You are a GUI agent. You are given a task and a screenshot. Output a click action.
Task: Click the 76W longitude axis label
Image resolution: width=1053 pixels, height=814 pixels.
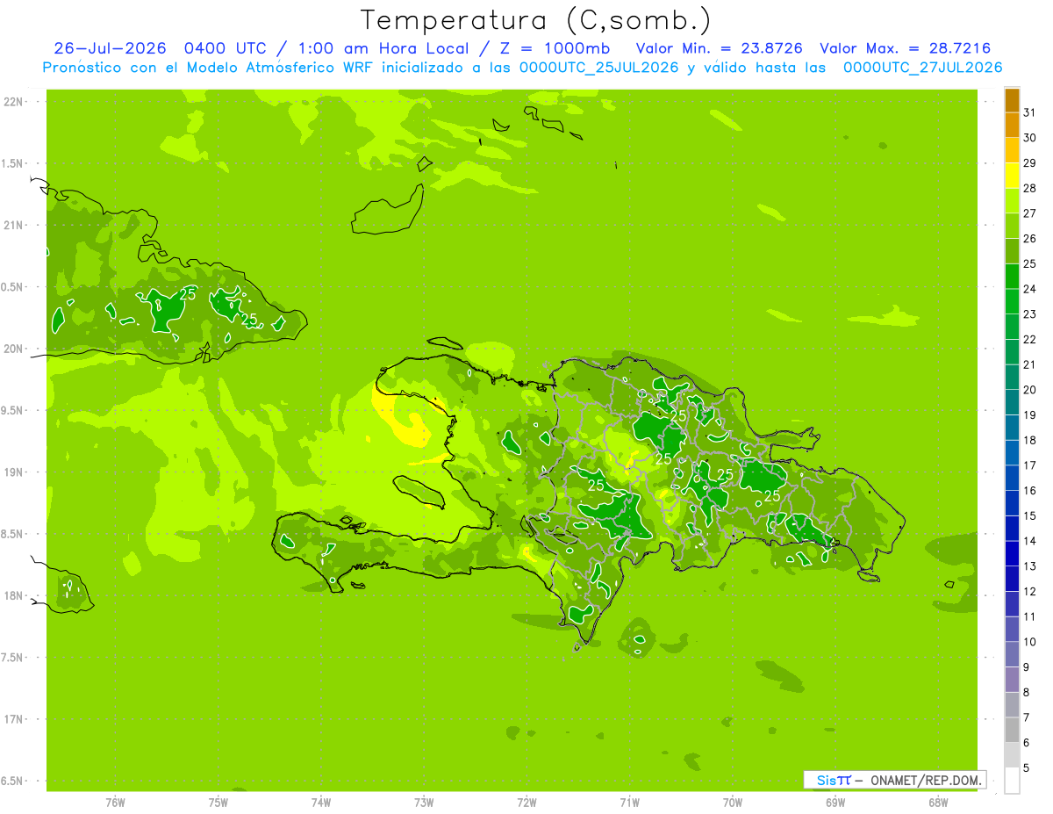point(115,803)
